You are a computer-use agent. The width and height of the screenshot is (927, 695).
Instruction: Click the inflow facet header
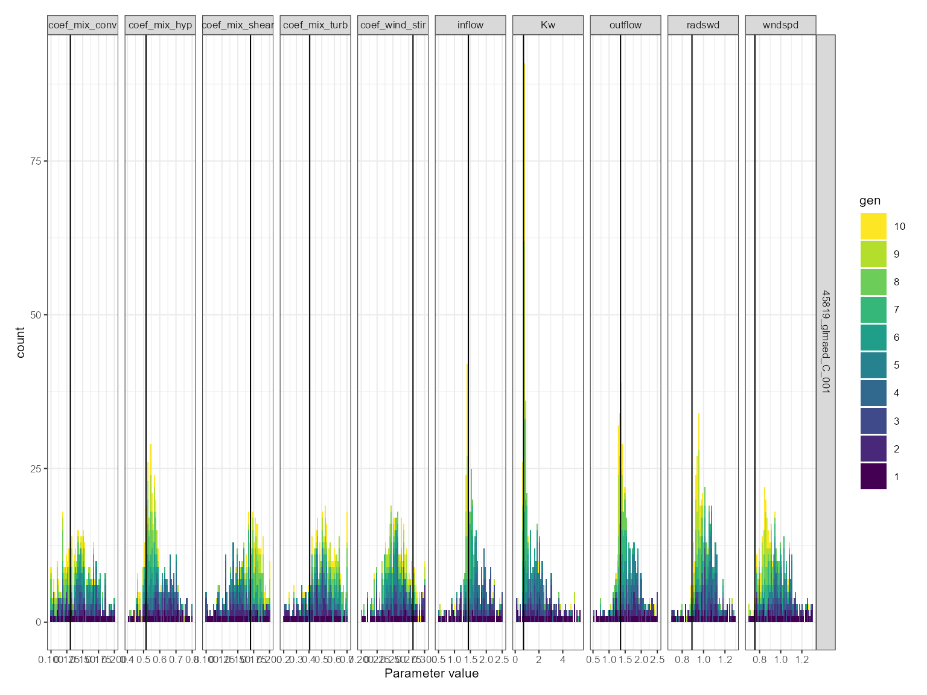pyautogui.click(x=470, y=25)
